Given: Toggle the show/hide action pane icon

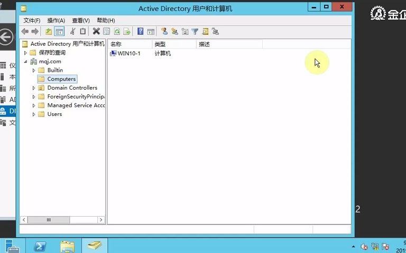Looking at the screenshot, I should pos(151,32).
